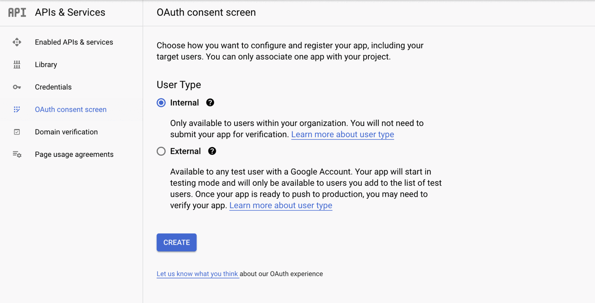Open help for the External user type

212,151
